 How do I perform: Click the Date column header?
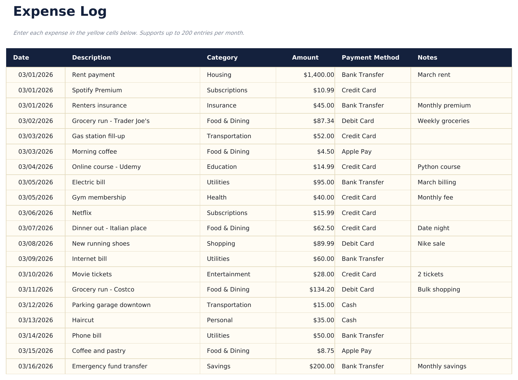pyautogui.click(x=21, y=58)
